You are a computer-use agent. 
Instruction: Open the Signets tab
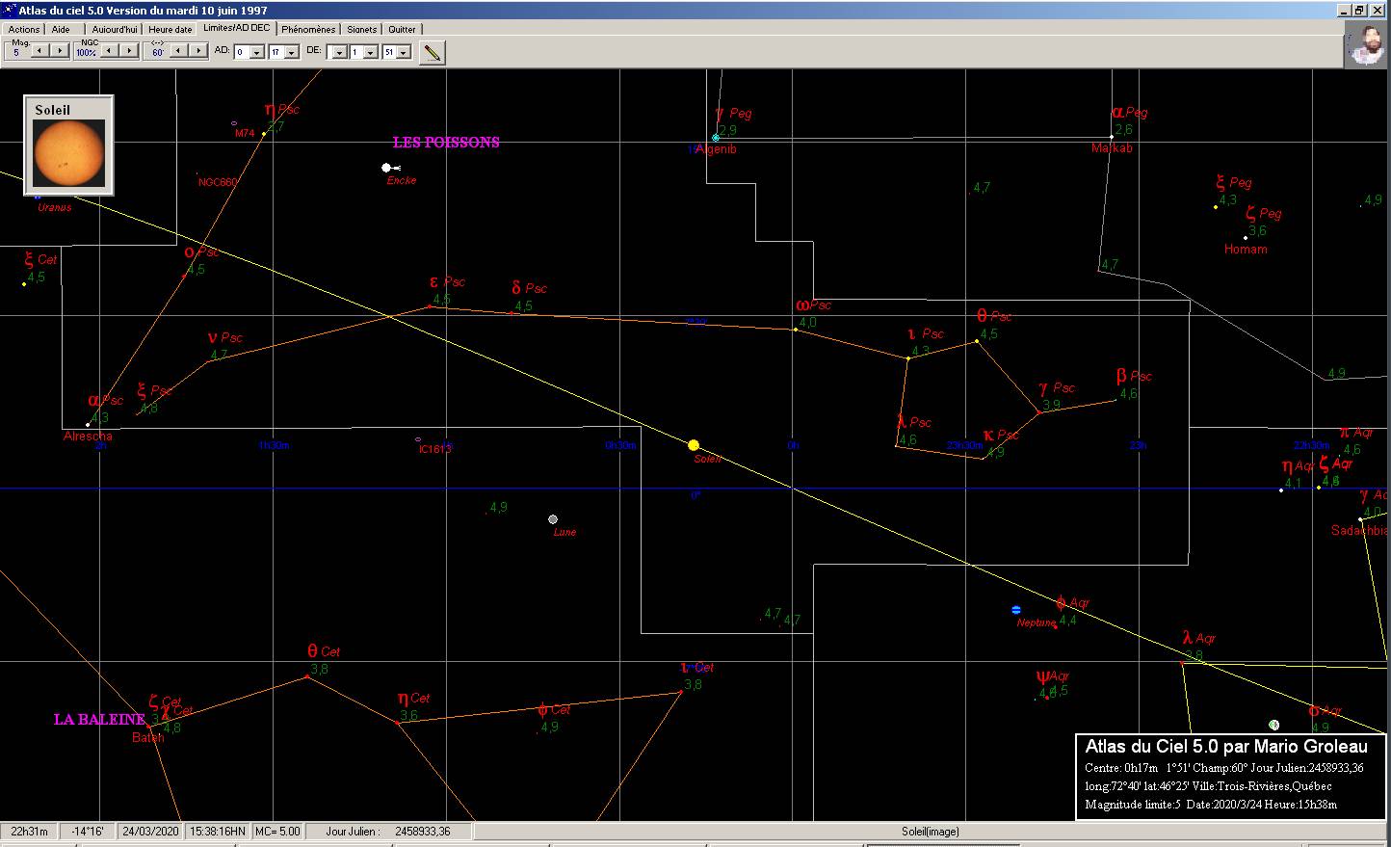[362, 30]
